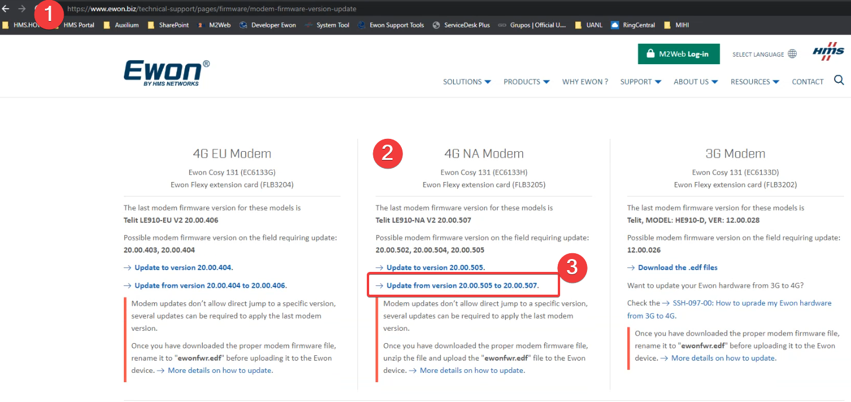Click the M2Web Log-in button

click(679, 54)
